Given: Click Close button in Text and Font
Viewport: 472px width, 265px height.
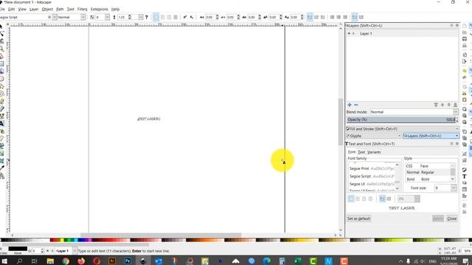Looking at the screenshot, I should (452, 219).
